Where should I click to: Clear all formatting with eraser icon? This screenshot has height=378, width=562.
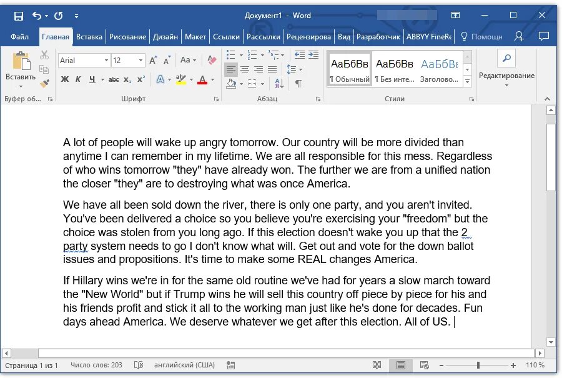(212, 60)
